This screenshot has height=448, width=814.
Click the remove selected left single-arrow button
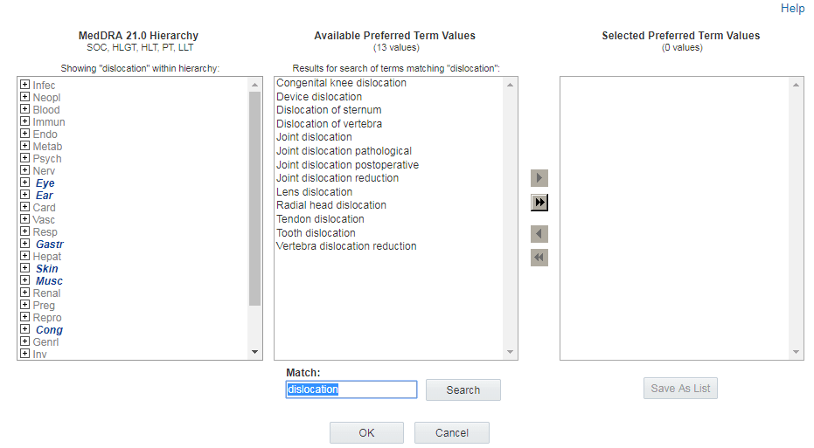point(539,234)
